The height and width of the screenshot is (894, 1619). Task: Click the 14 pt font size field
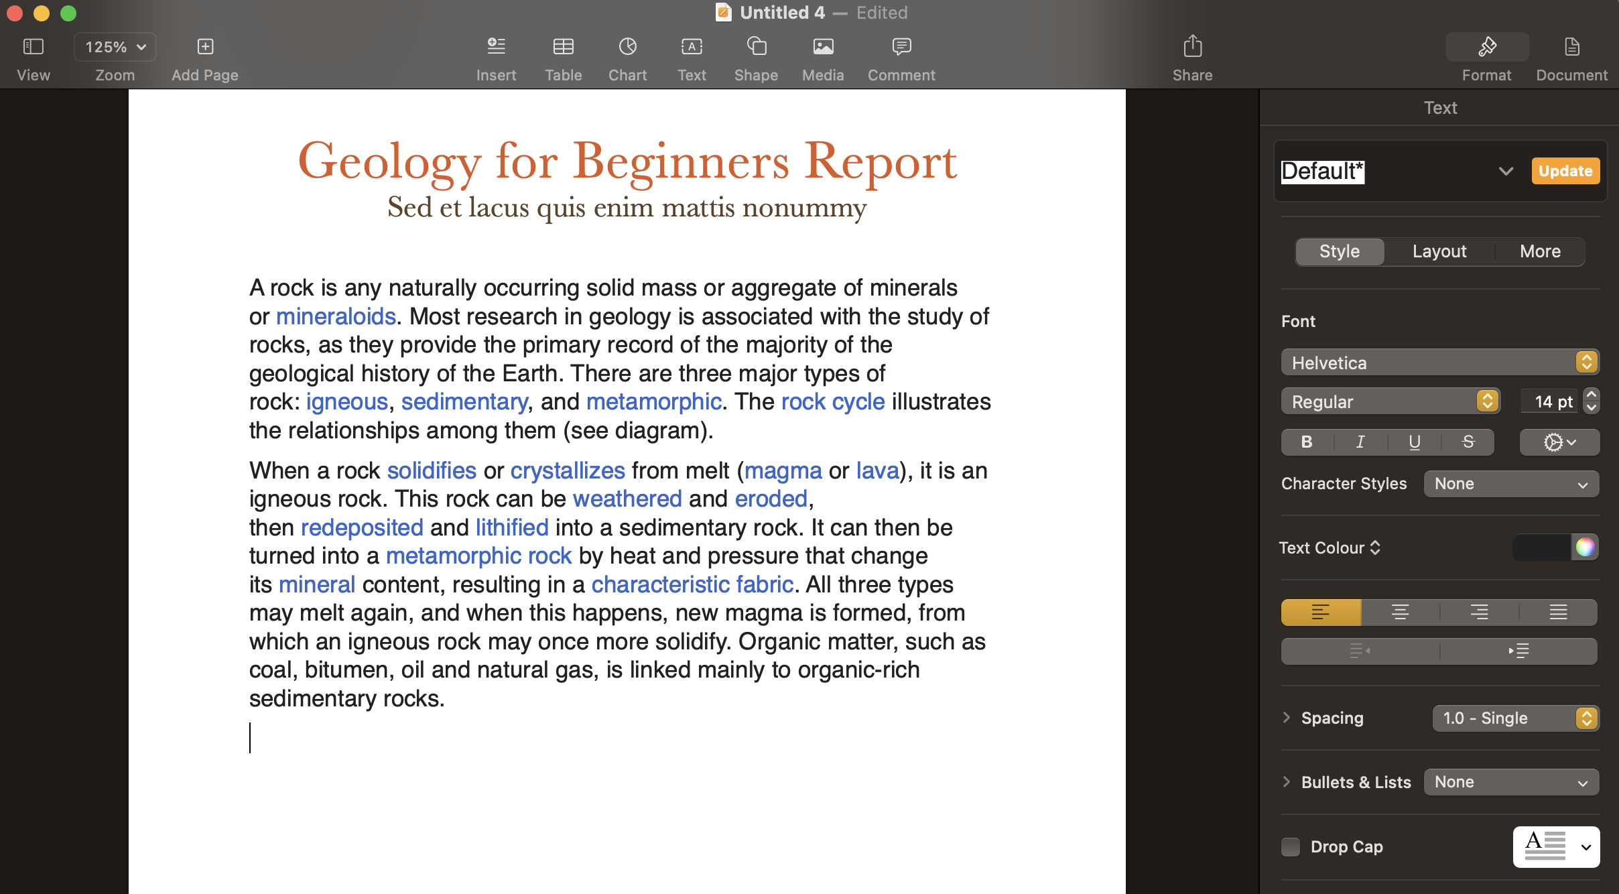tap(1550, 401)
